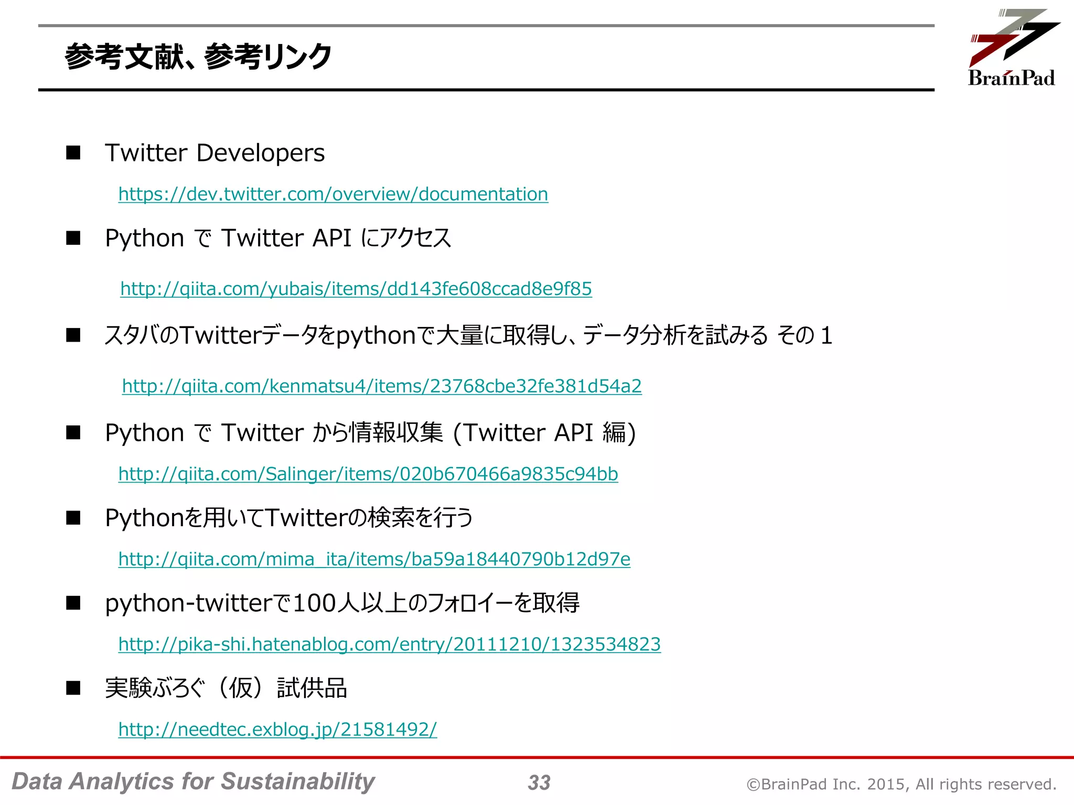This screenshot has width=1074, height=805.
Task: Open the qiita.com mima_ita article link
Action: (x=374, y=560)
